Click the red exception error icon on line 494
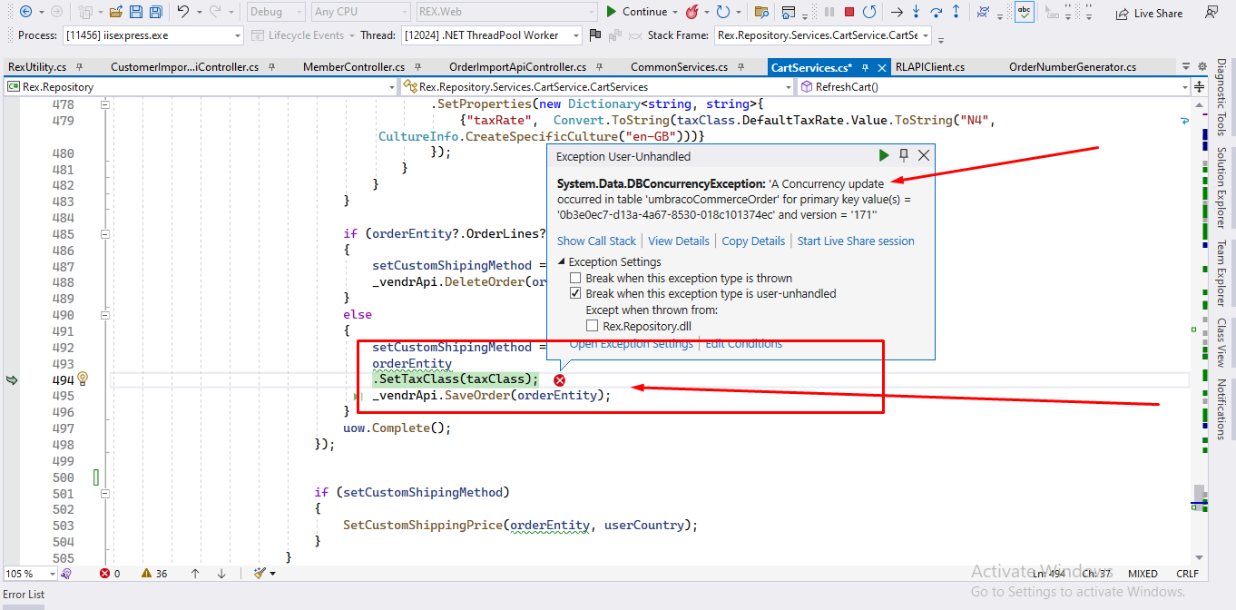 pyautogui.click(x=560, y=380)
